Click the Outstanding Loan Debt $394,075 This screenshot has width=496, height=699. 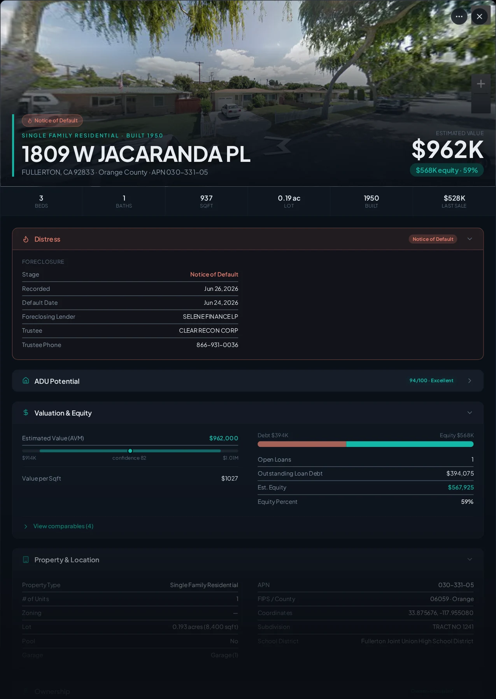point(460,474)
